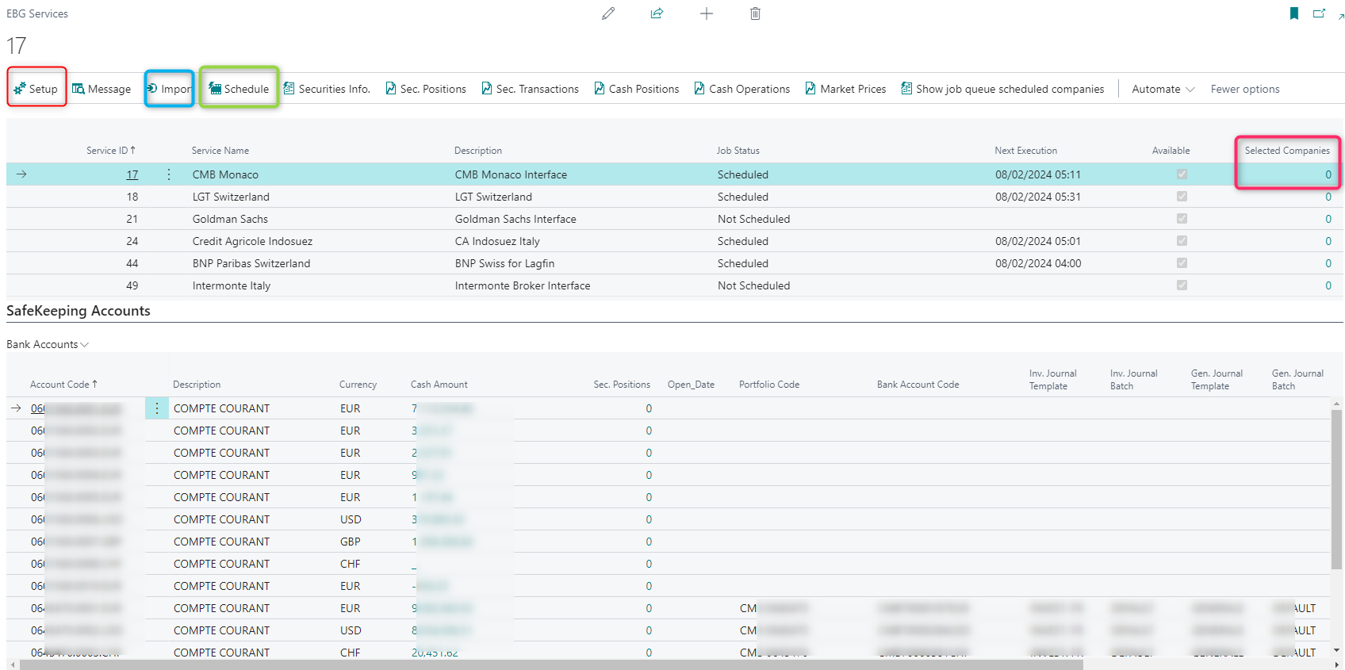Image resolution: width=1345 pixels, height=670 pixels.
Task: Click Next Execution column header
Action: [1026, 151]
